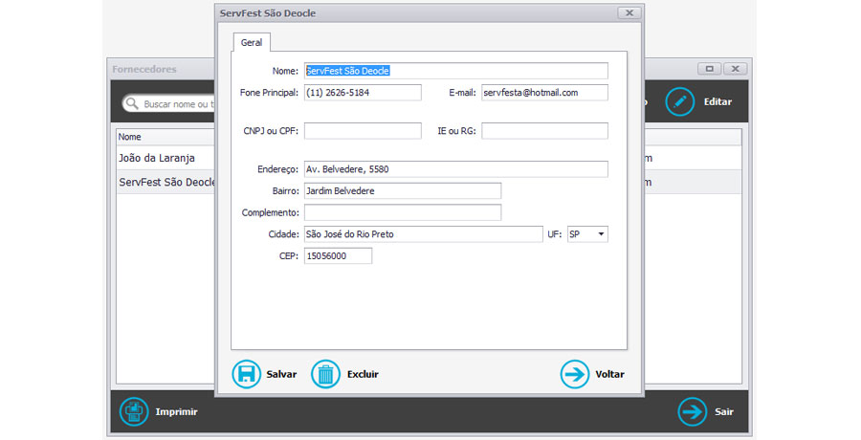Click the Voltar arrow icon
The height and width of the screenshot is (440, 861).
(574, 374)
